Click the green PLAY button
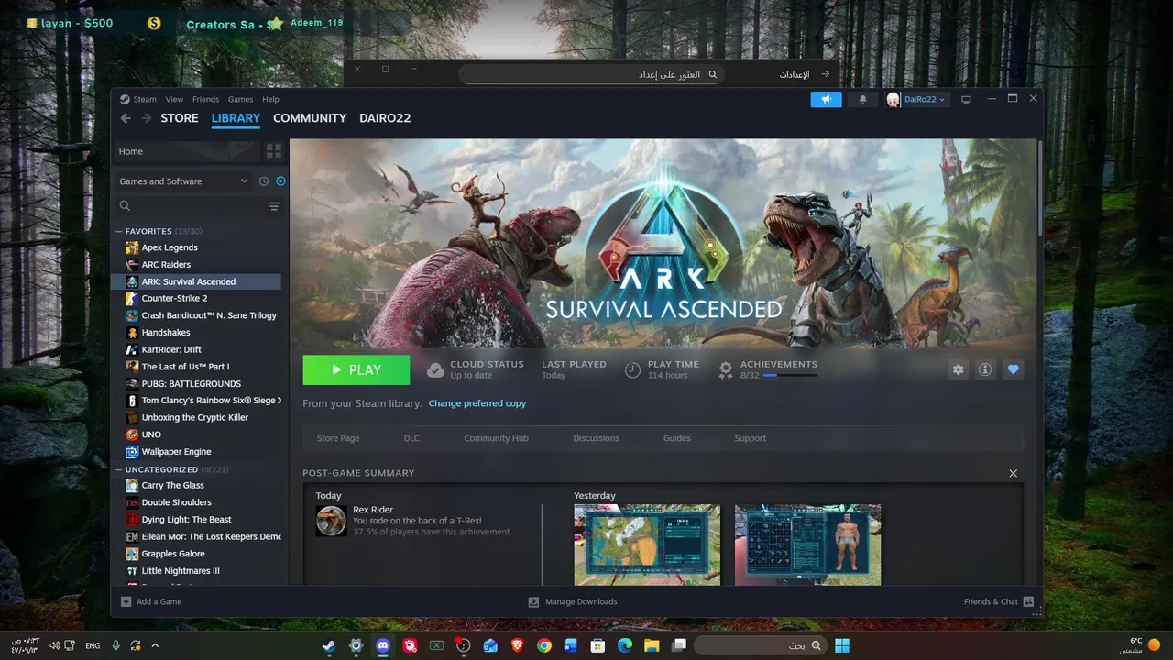This screenshot has width=1173, height=660. (356, 369)
